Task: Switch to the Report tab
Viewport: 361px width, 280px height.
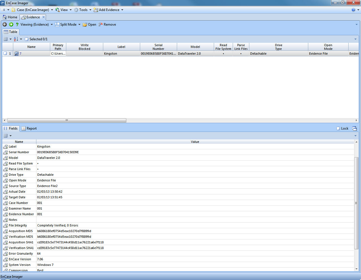Action: pyautogui.click(x=29, y=128)
